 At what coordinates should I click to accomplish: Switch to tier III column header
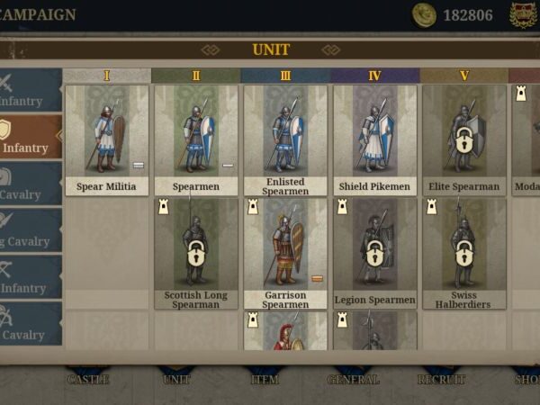285,76
